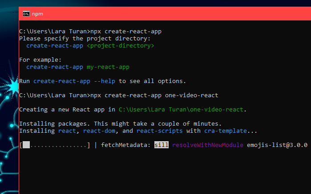Click the green '<project-directory>' text
This screenshot has height=194, width=311.
(x=121, y=46)
